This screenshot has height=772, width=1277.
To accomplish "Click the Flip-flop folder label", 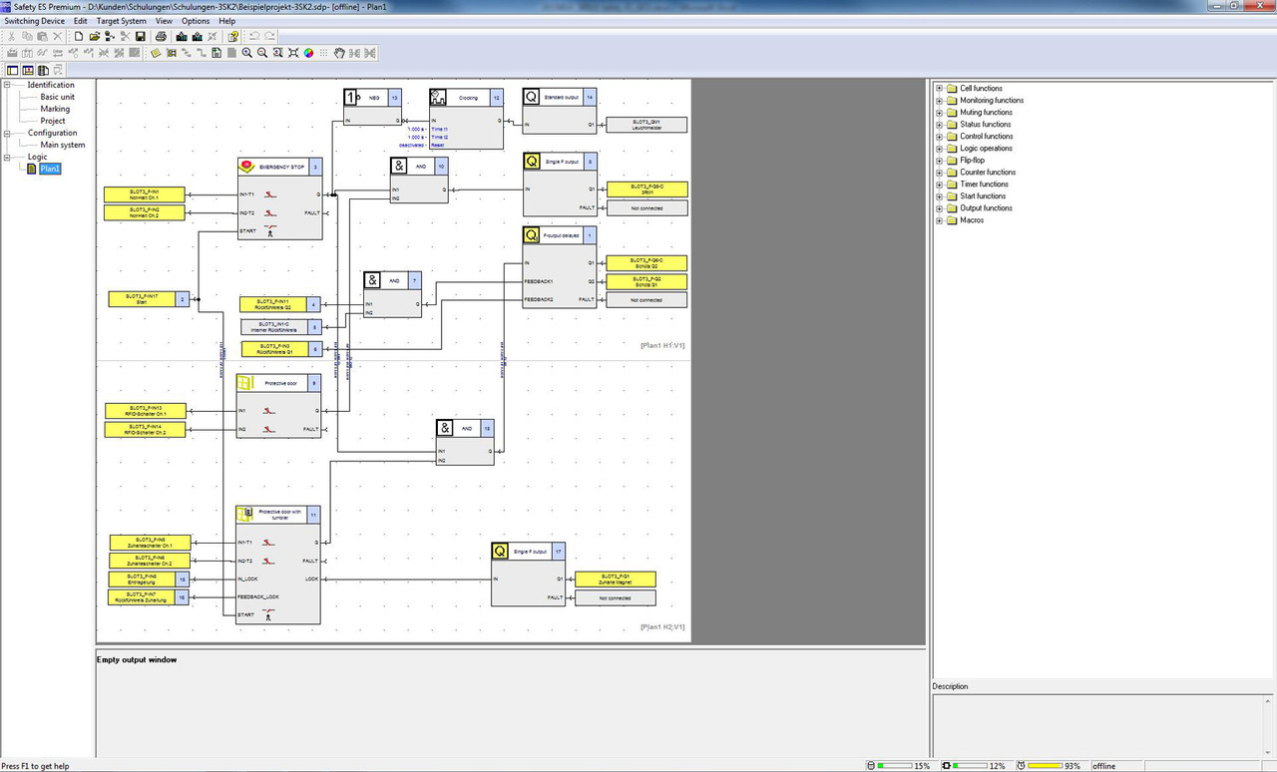I will (973, 161).
